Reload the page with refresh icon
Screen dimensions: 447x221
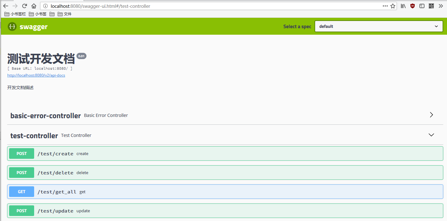coord(24,6)
